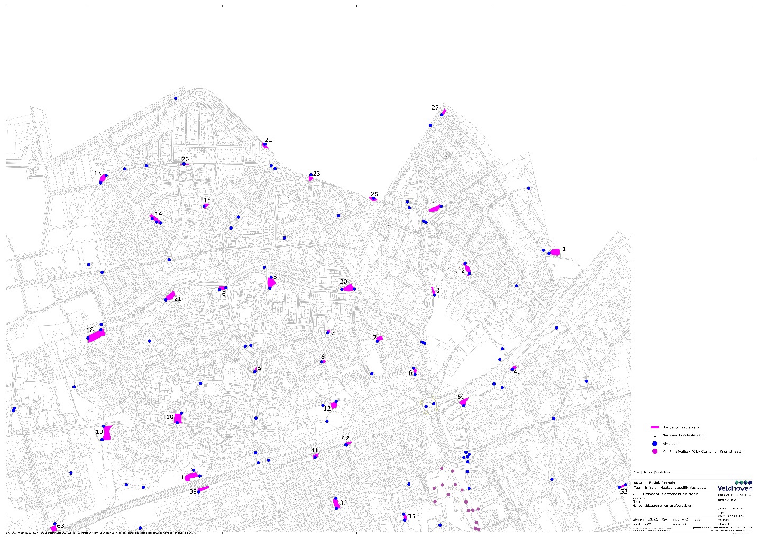Click the magenta line legend swatch
Image resolution: width=760 pixels, height=538 pixels.
coord(654,427)
